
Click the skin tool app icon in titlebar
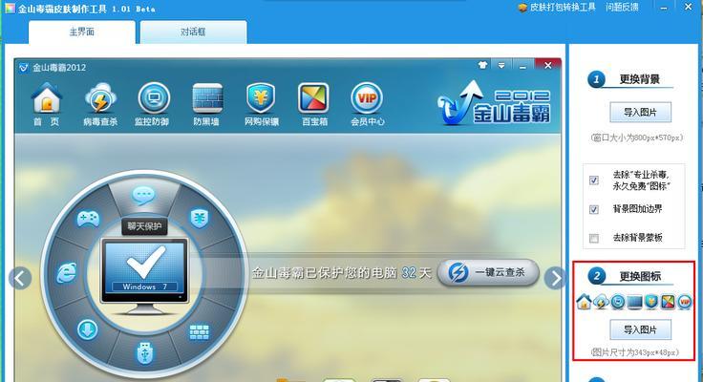click(10, 8)
